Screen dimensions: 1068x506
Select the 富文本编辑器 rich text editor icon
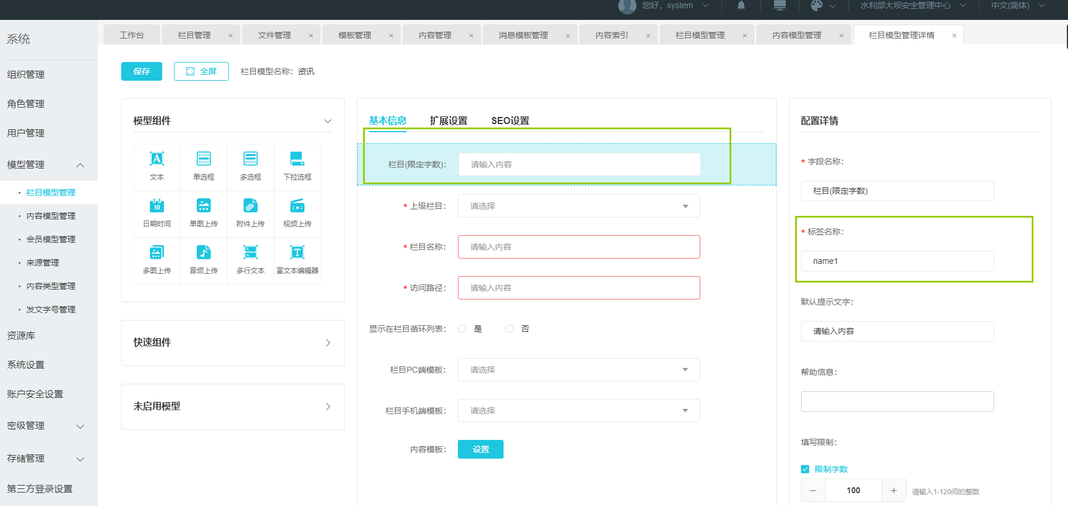297,253
